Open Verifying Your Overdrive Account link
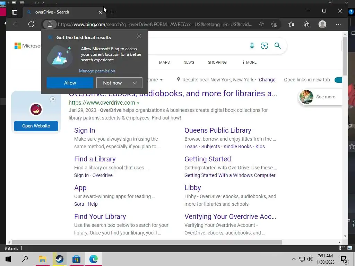The image size is (355, 266). [x=230, y=216]
